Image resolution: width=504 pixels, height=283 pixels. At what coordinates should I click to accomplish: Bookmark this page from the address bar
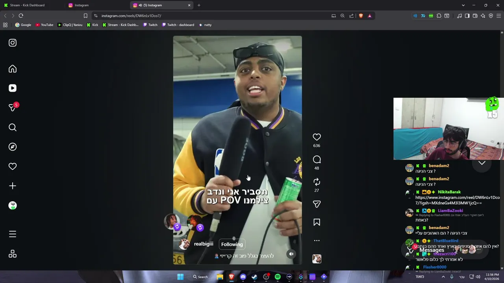coord(85,16)
